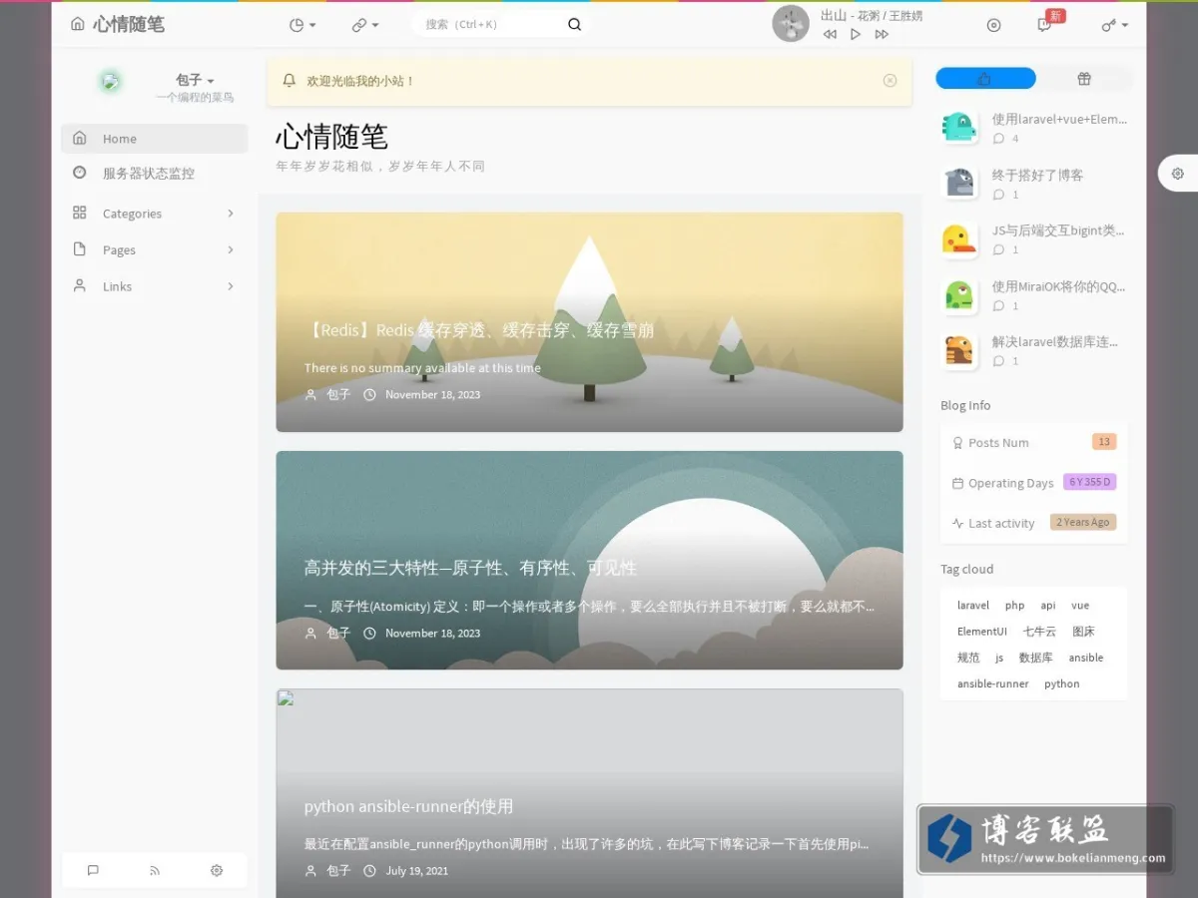Open post 使用laravel+vue+Elem...
This screenshot has height=898, width=1198.
coord(1059,120)
